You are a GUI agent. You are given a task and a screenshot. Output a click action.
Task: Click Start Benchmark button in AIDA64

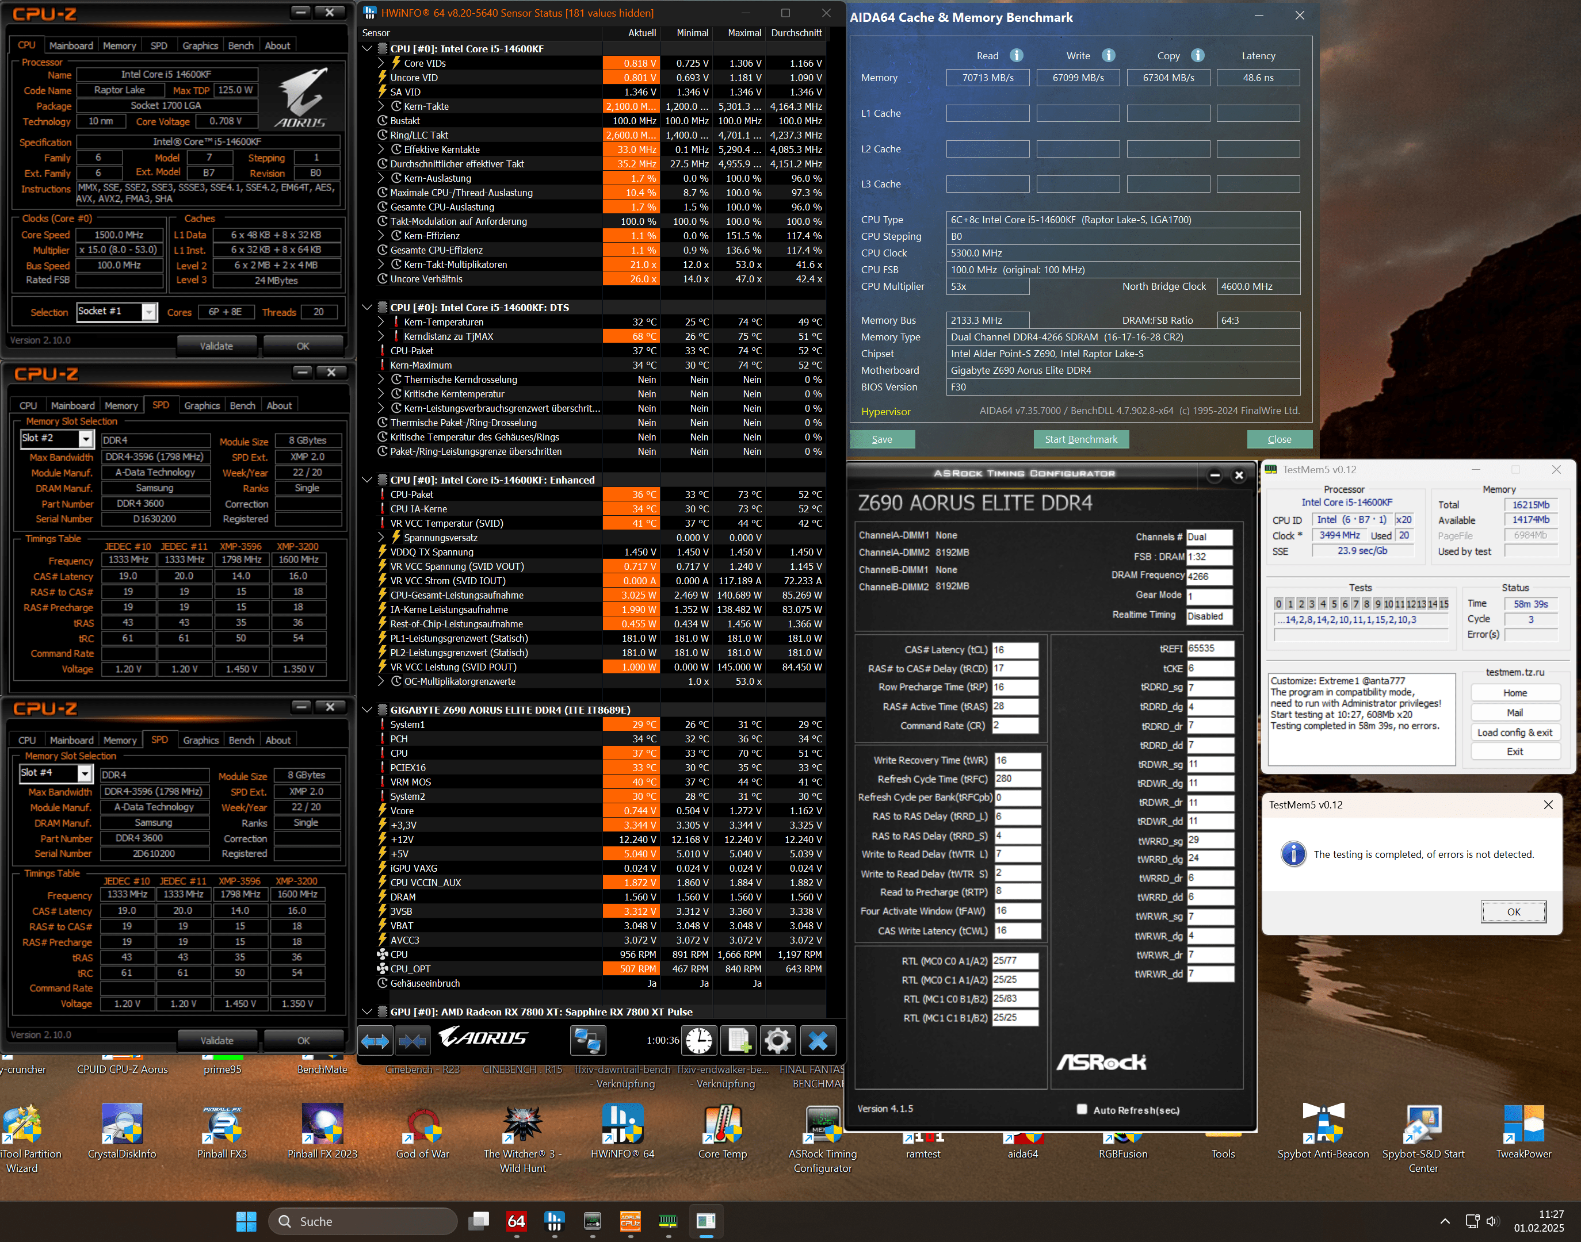click(x=1080, y=439)
